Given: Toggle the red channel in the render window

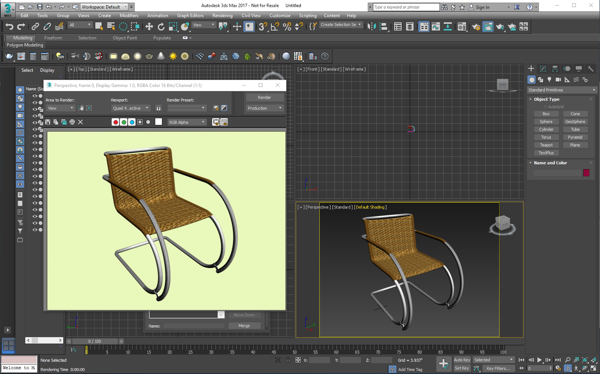Looking at the screenshot, I should pos(115,122).
